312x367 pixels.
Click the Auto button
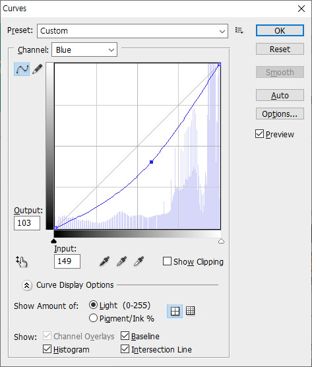click(280, 95)
